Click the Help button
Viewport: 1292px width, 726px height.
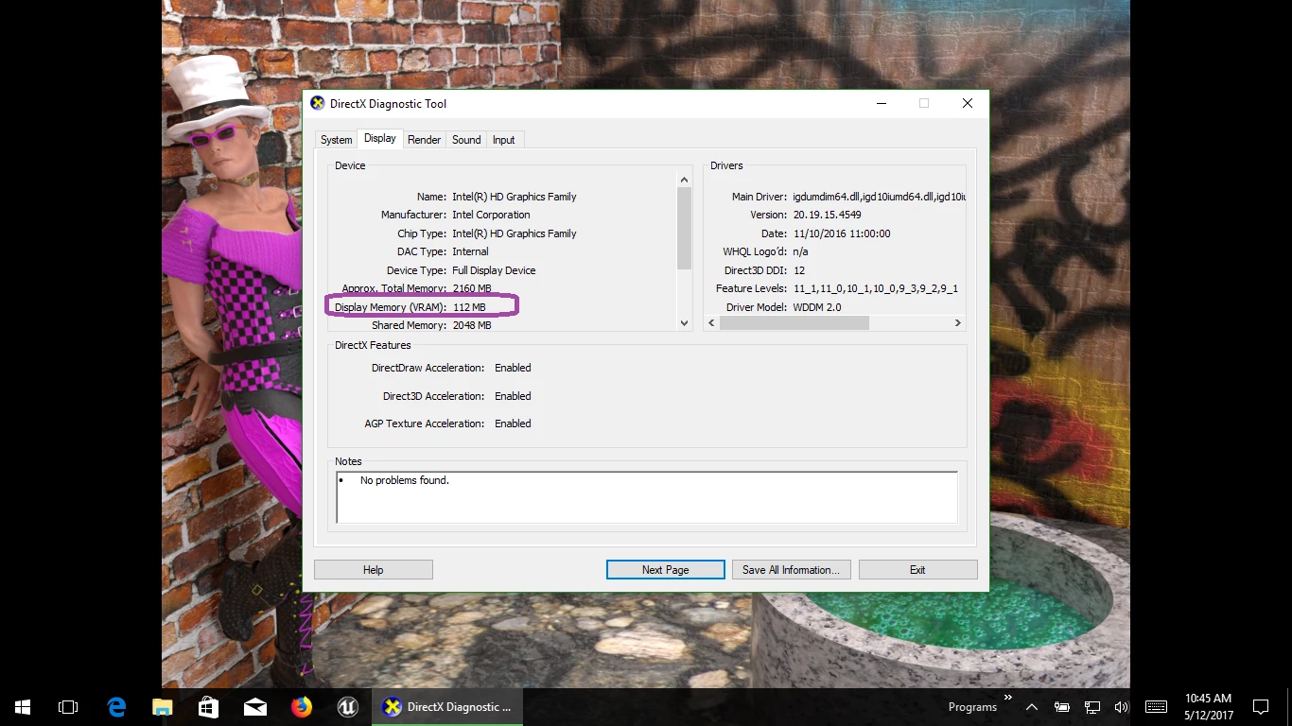(x=374, y=570)
